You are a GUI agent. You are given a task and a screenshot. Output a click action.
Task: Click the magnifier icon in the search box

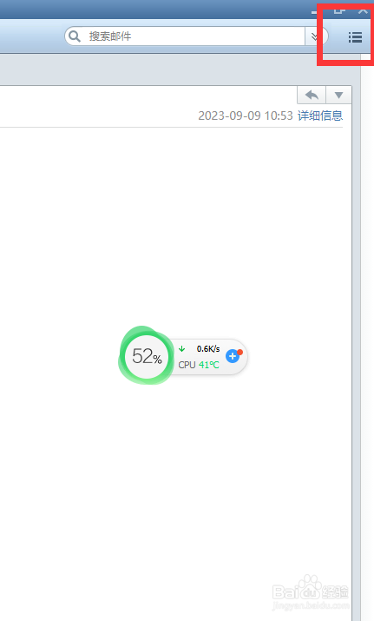pos(75,36)
